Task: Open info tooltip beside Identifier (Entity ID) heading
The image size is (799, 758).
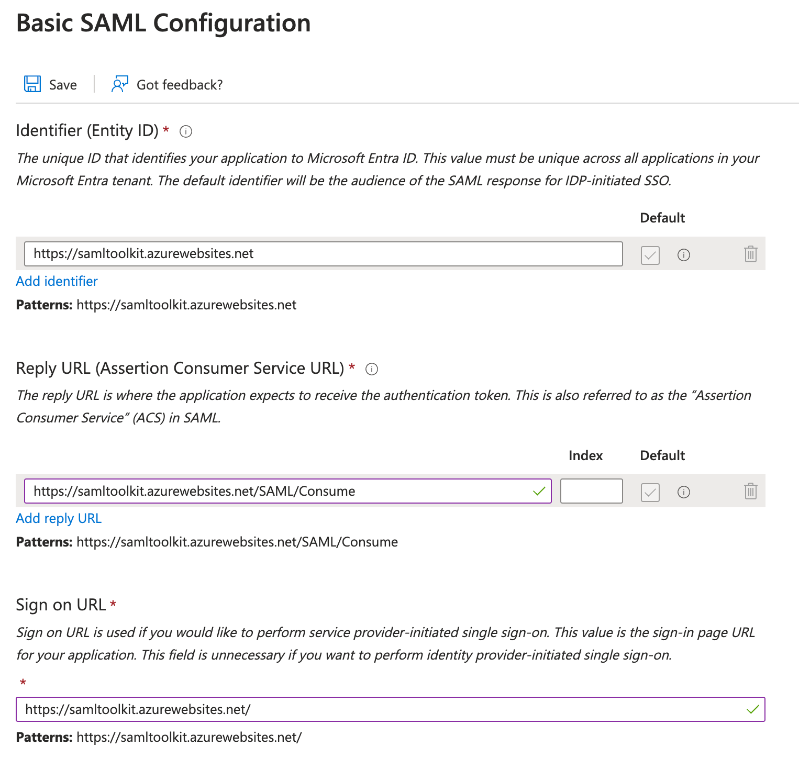Action: tap(186, 131)
